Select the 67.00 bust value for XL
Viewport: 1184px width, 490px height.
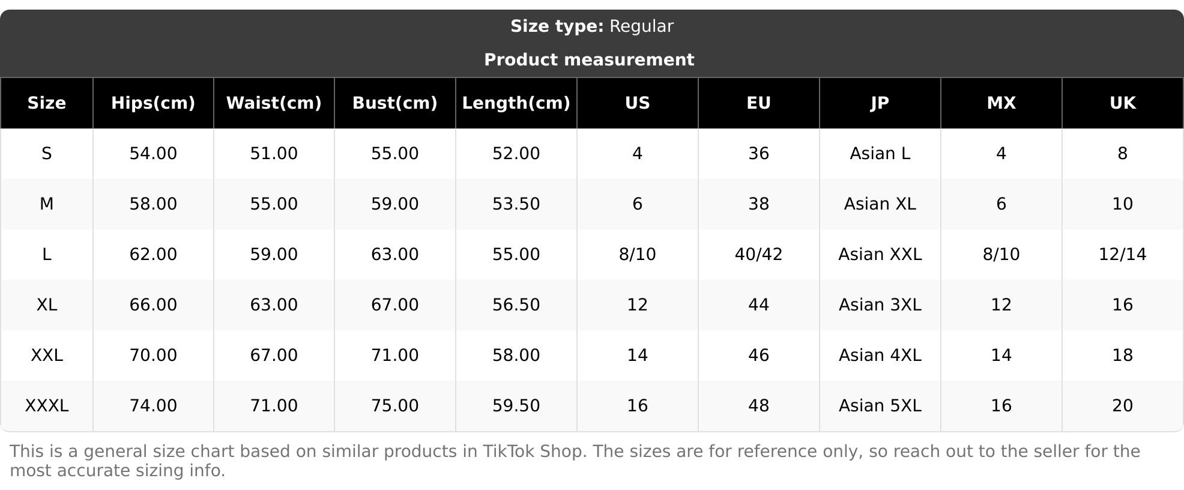click(x=394, y=305)
